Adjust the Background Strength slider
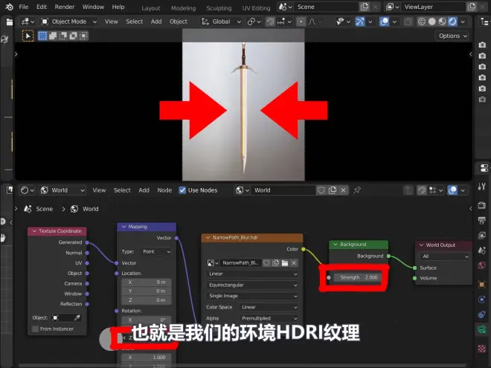491x368 pixels. pyautogui.click(x=358, y=277)
